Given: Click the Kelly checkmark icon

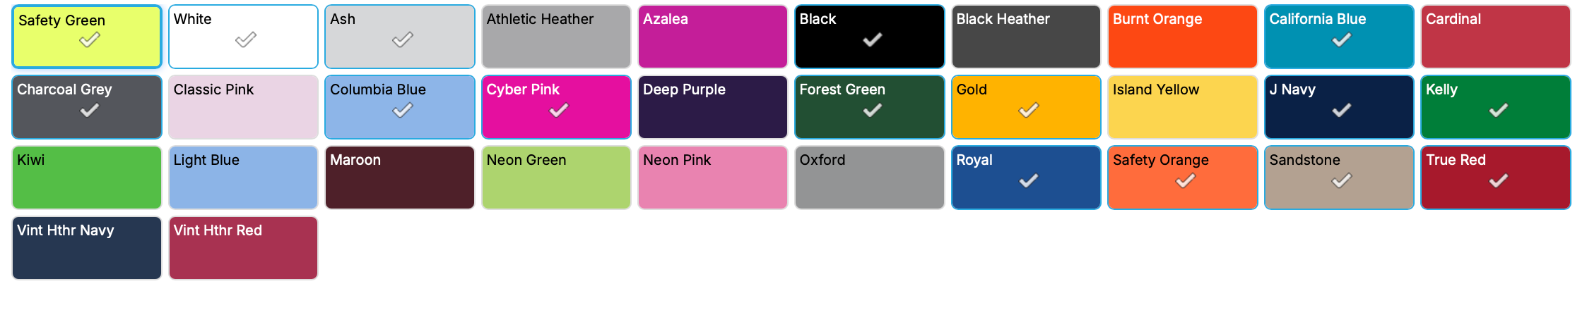Looking at the screenshot, I should (1498, 111).
